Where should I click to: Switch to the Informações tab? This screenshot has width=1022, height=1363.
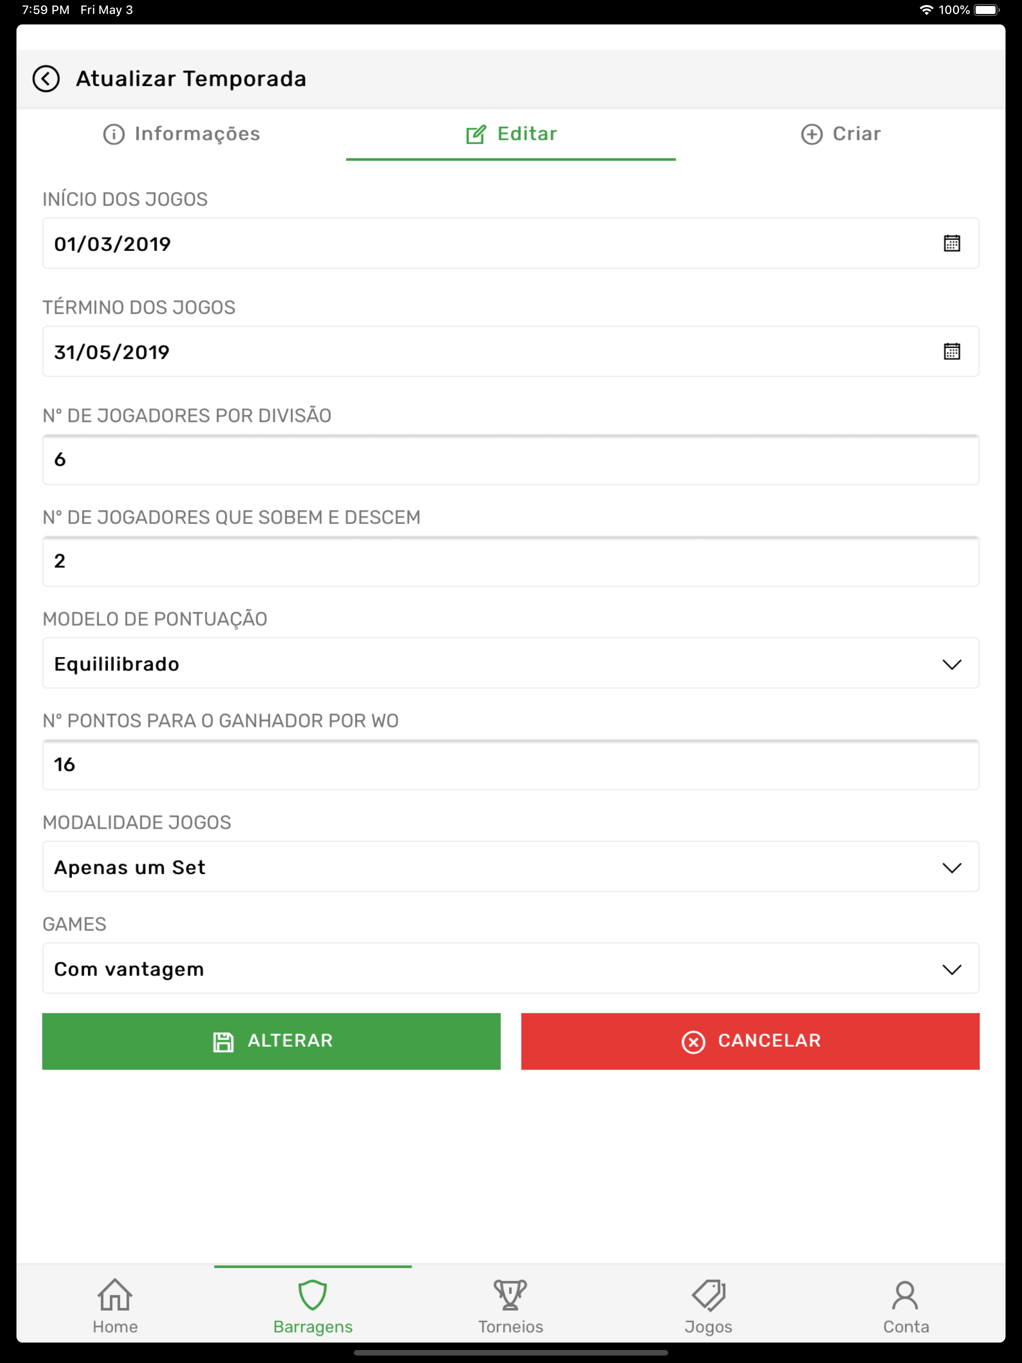point(182,134)
